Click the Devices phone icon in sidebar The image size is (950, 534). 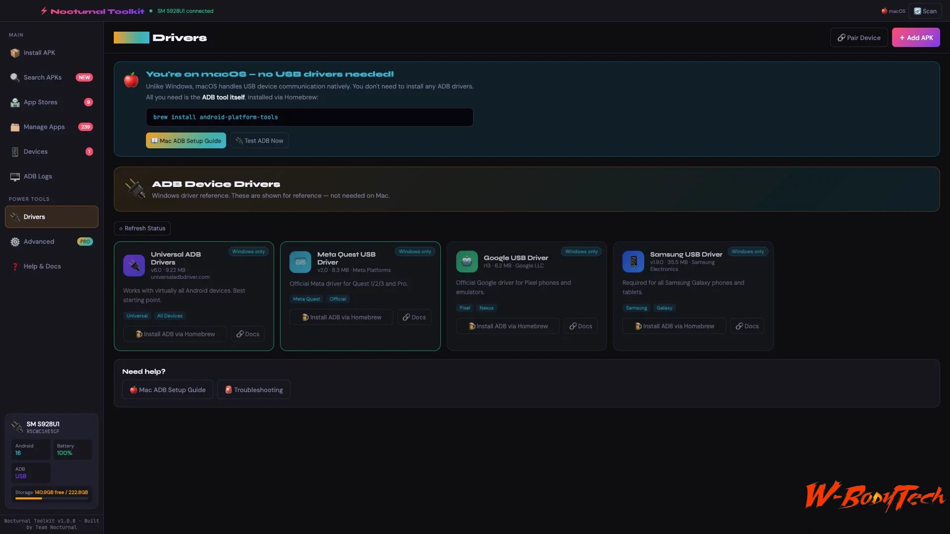pos(15,152)
